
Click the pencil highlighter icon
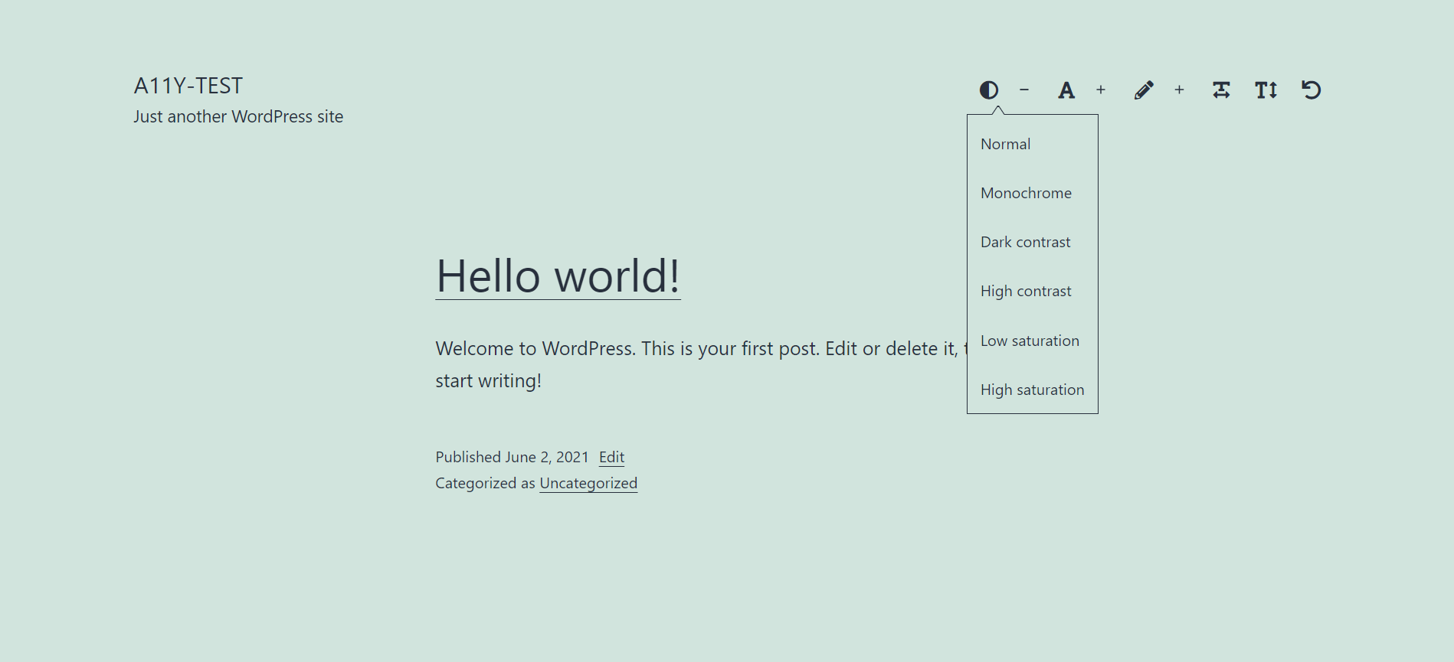click(1144, 90)
